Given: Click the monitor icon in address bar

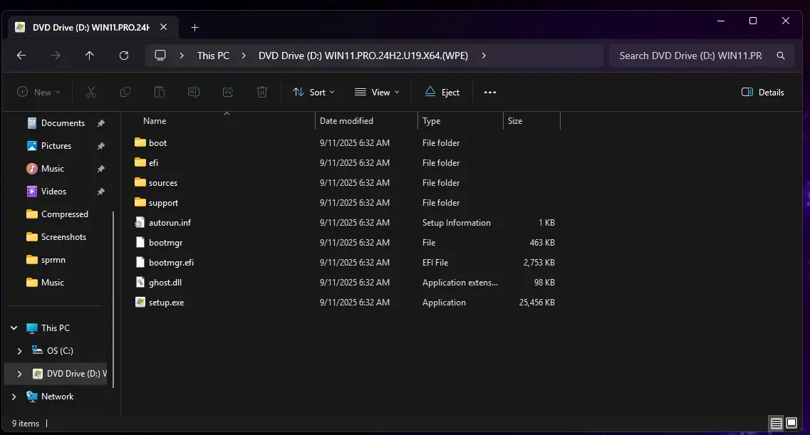Looking at the screenshot, I should [x=160, y=56].
